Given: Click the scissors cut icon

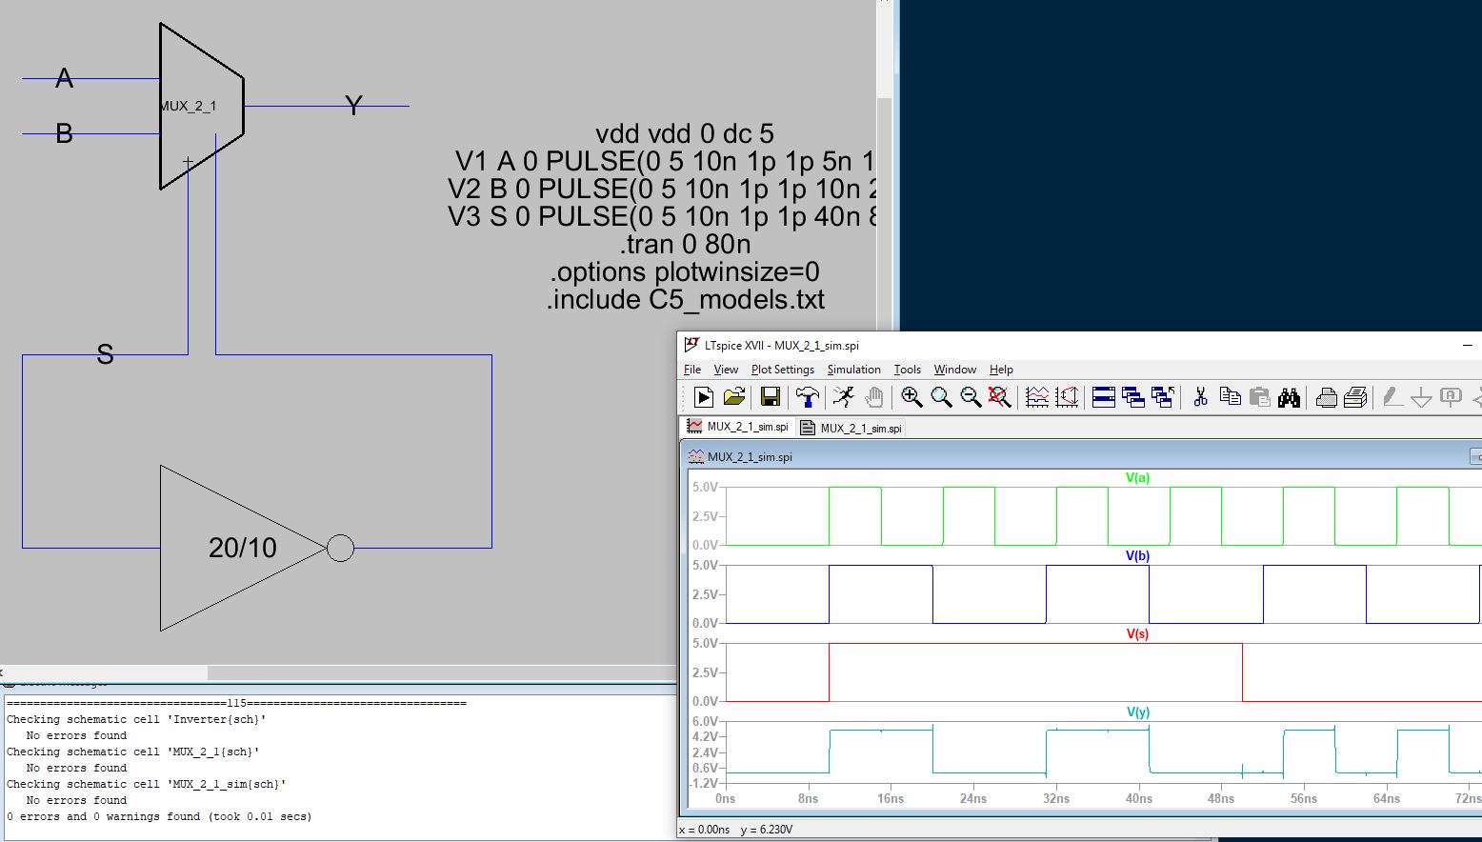Looking at the screenshot, I should [x=1200, y=397].
